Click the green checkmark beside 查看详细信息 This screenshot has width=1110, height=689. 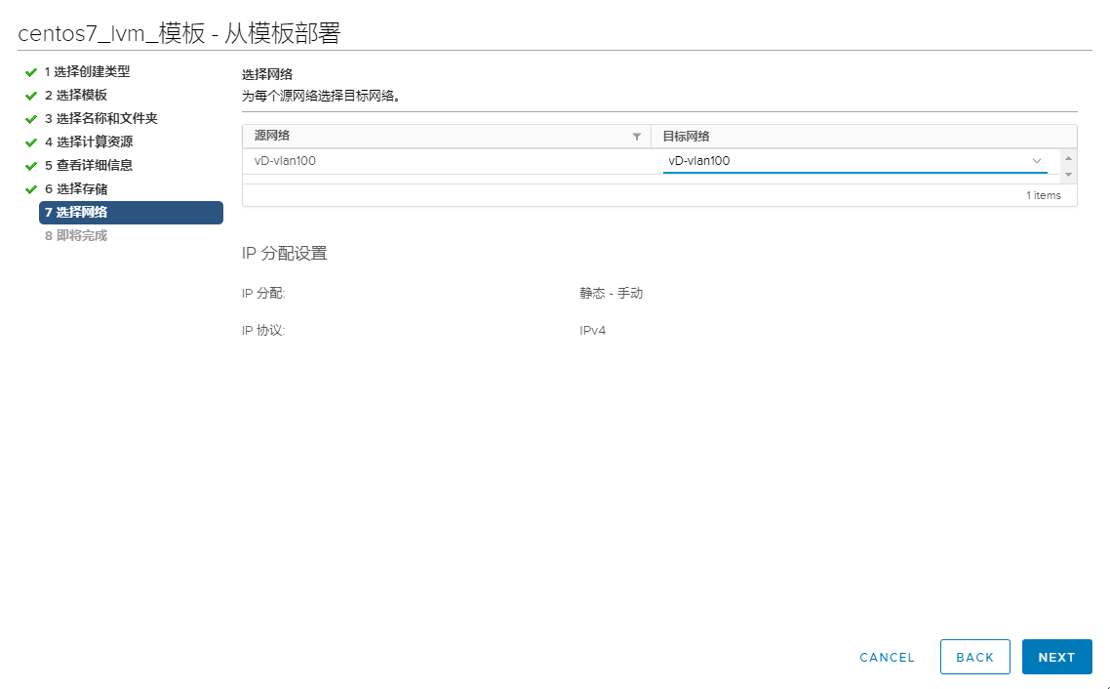30,166
